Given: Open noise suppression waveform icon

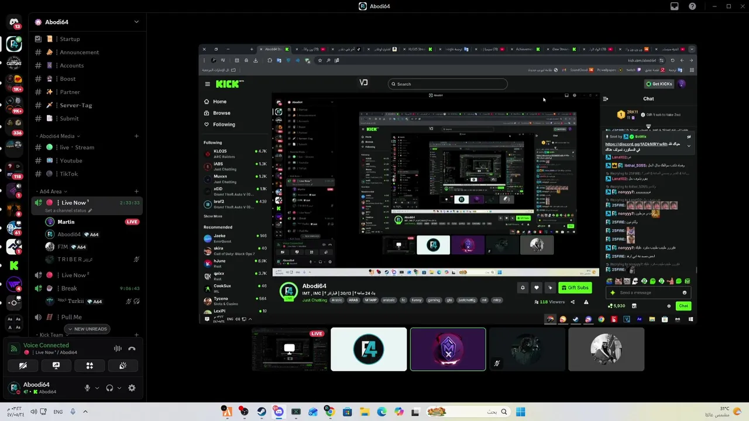Looking at the screenshot, I should [x=118, y=348].
